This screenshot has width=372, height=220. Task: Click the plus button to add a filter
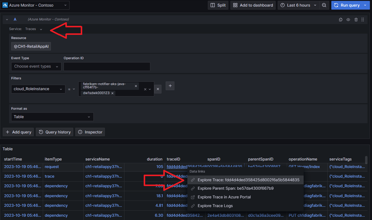(x=170, y=86)
